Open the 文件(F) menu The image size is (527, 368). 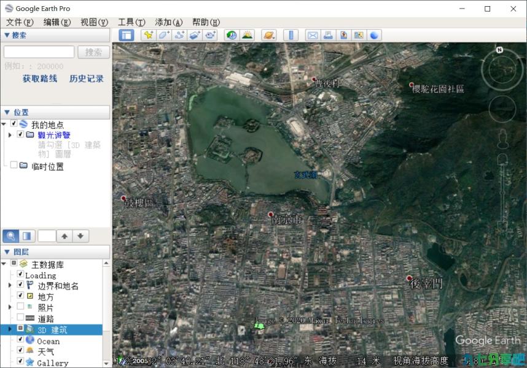20,22
